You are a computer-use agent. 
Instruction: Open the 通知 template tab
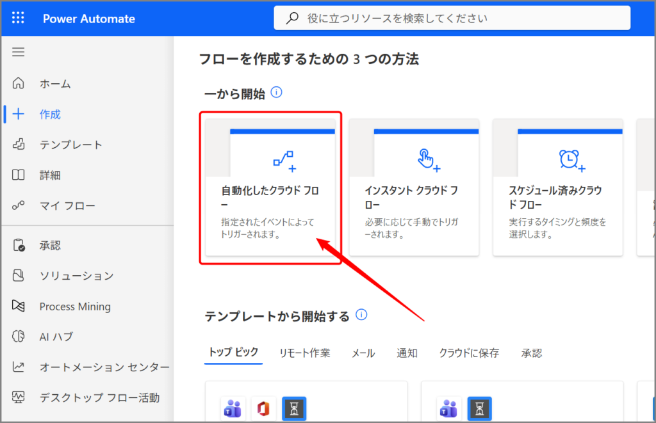pyautogui.click(x=407, y=353)
